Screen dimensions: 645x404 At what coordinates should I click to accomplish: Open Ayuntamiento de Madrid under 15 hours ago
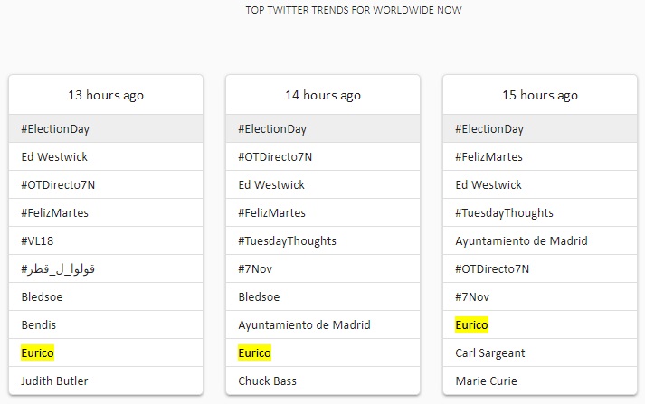[x=521, y=240]
